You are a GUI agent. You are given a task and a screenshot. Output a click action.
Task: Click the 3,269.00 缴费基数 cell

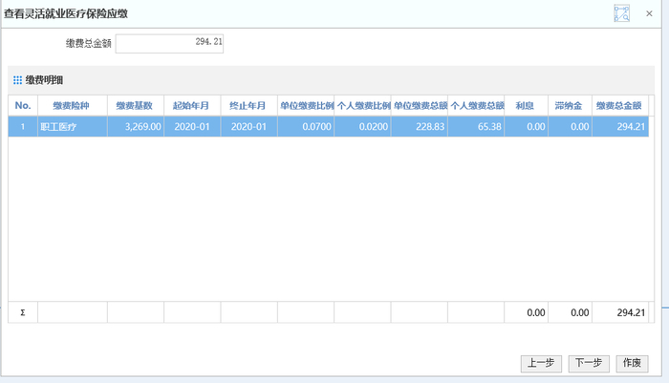pyautogui.click(x=135, y=126)
